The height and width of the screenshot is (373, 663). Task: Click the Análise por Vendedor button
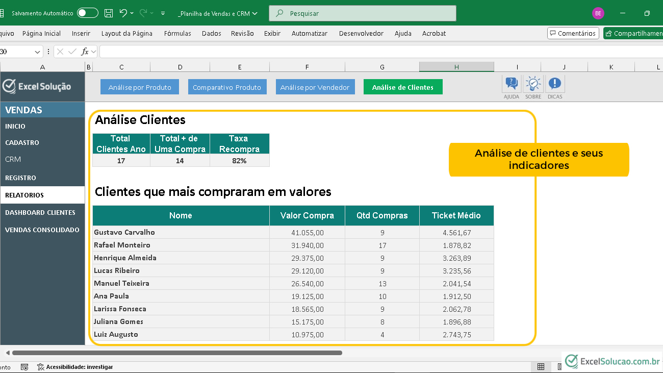315,87
